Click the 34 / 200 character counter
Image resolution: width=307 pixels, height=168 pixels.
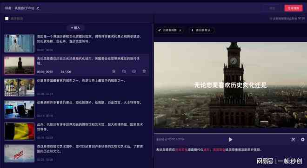[x=66, y=72]
